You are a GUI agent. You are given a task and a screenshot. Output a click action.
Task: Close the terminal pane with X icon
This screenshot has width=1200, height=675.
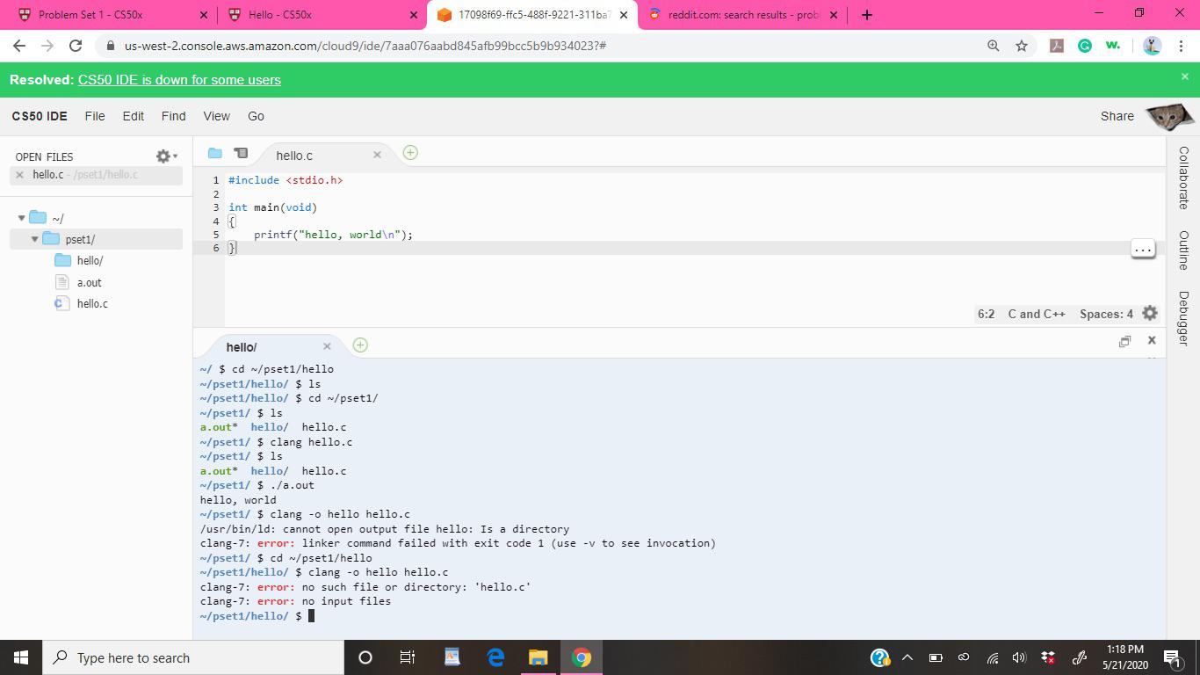coord(1152,340)
